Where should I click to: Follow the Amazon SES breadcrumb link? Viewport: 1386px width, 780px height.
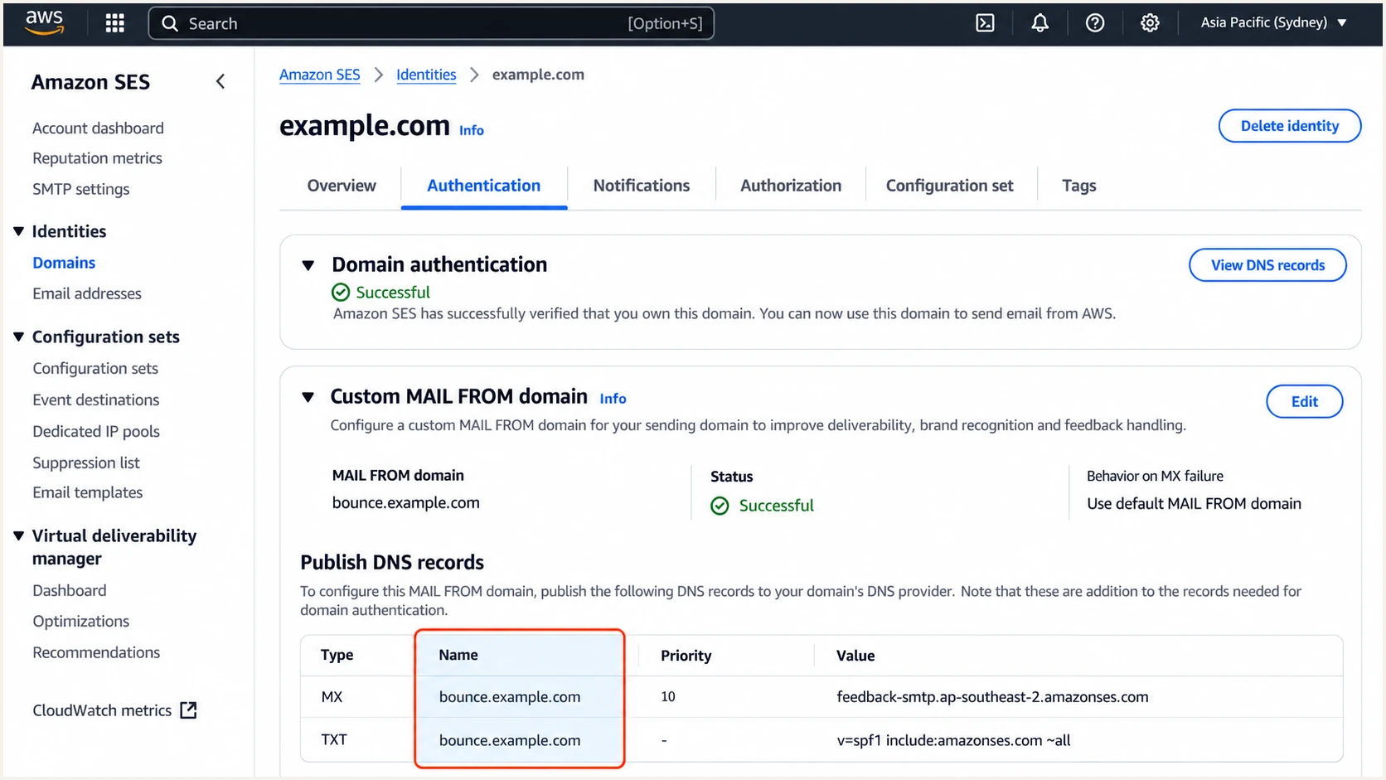[x=320, y=75]
